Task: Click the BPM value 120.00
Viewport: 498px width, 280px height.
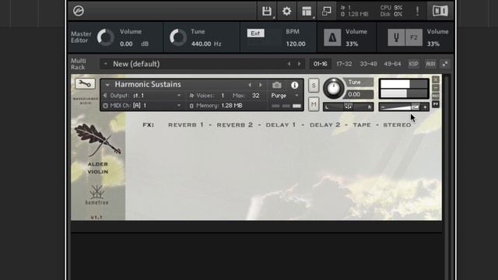Action: pos(296,44)
